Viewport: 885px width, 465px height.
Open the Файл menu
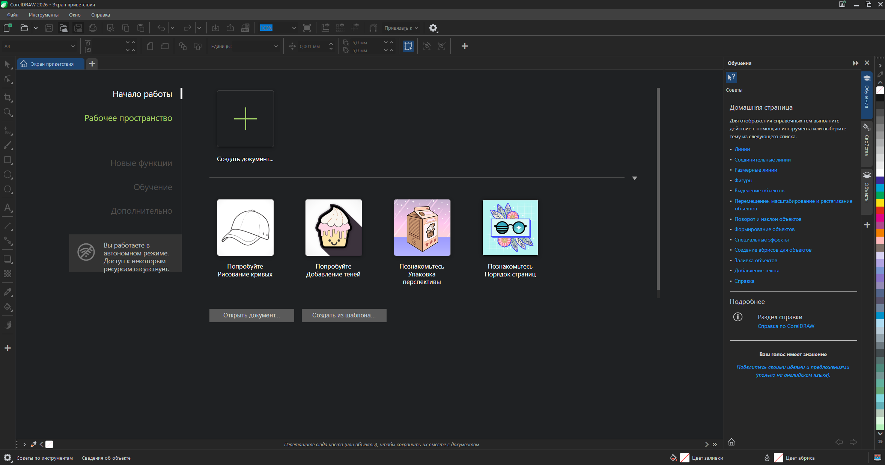(13, 15)
